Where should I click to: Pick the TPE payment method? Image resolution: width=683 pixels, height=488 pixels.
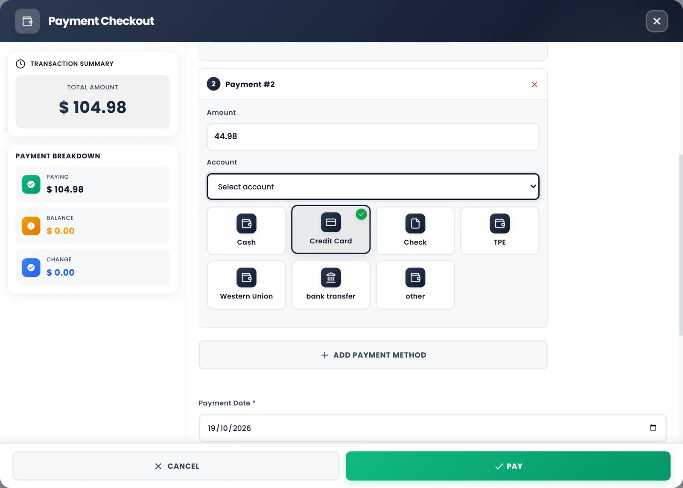[x=499, y=231]
